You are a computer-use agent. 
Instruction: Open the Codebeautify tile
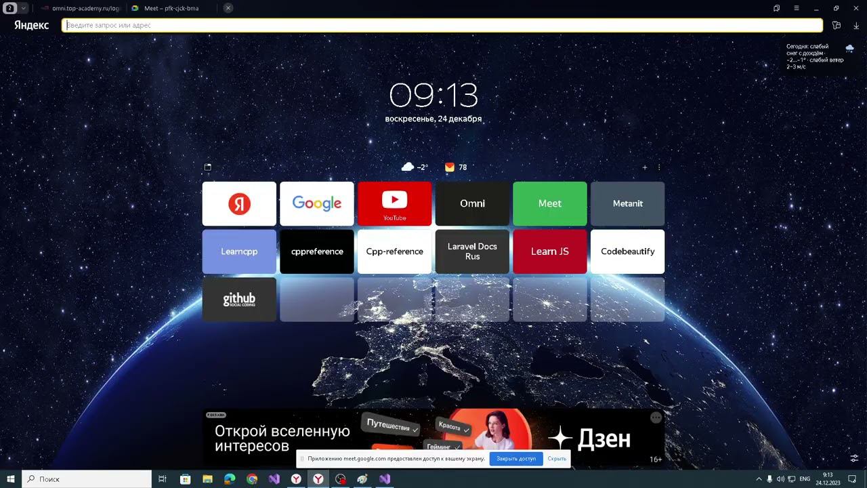[627, 251]
